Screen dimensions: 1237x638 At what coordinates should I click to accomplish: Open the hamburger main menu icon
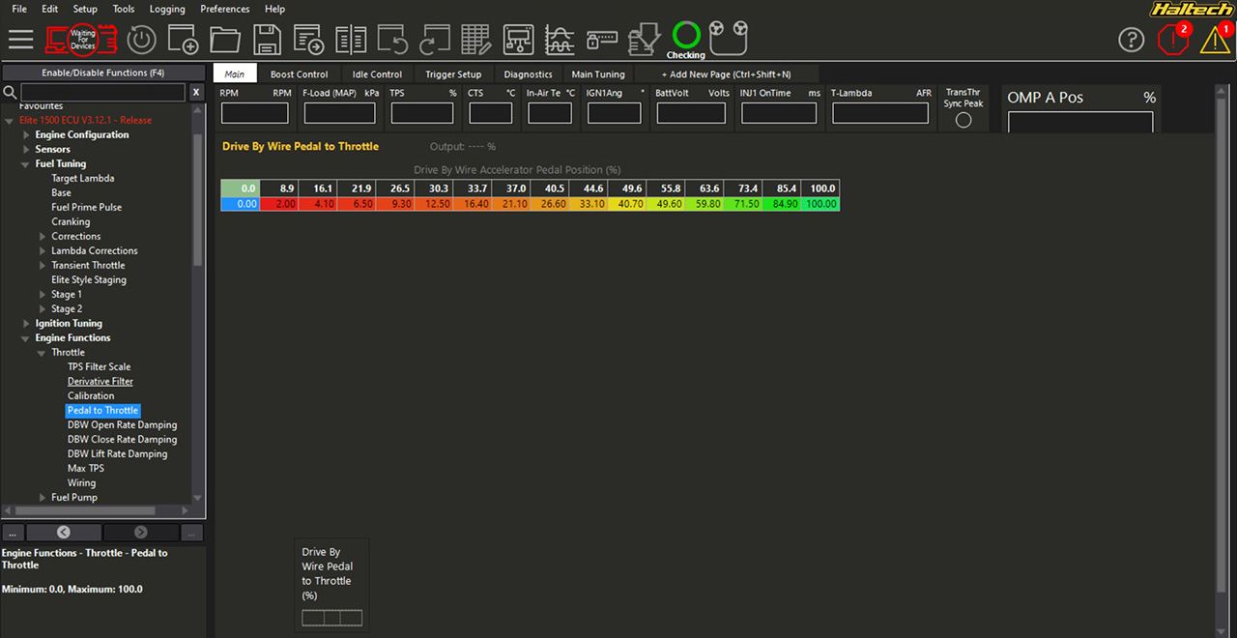coord(21,39)
